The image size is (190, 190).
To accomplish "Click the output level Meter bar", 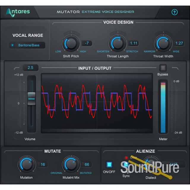I will (x=163, y=107).
